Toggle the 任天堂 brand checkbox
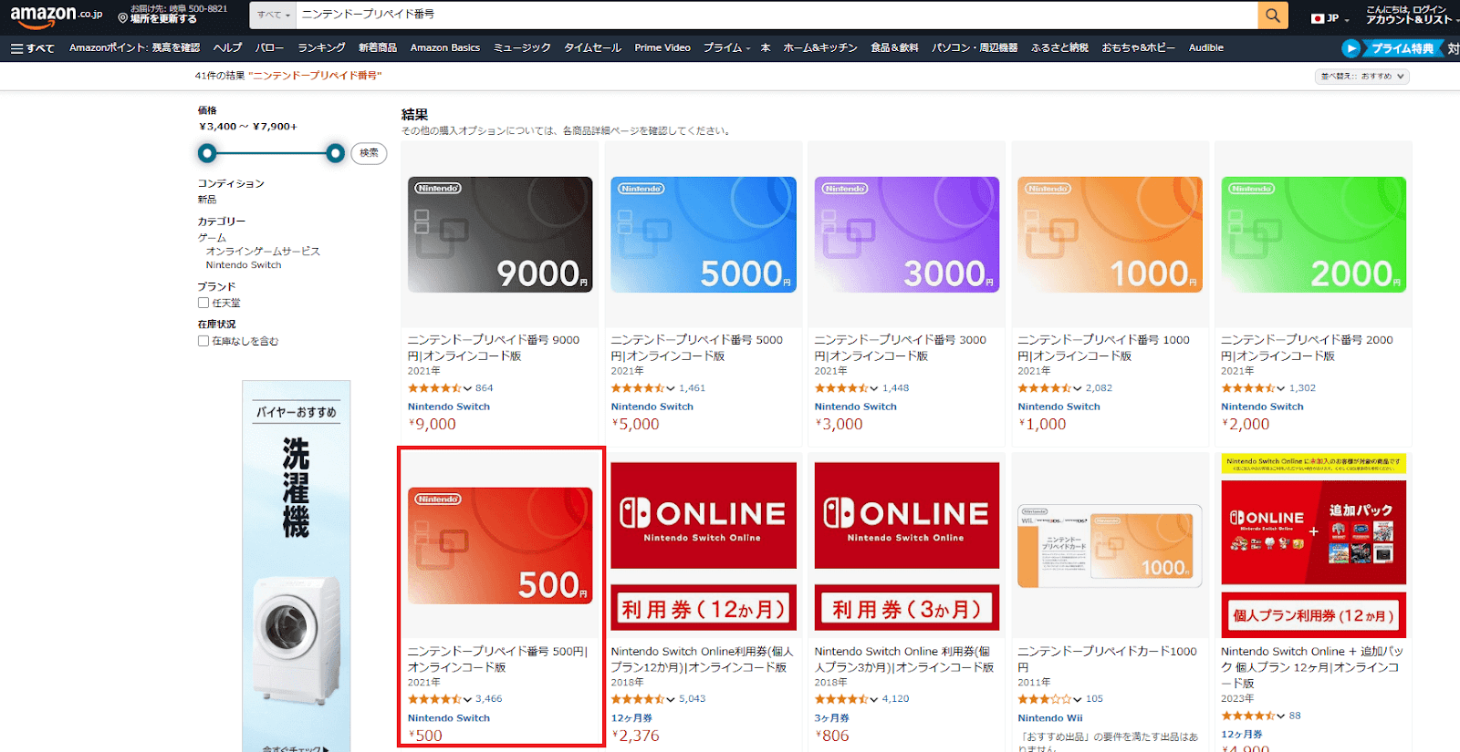1460x752 pixels. [x=203, y=303]
